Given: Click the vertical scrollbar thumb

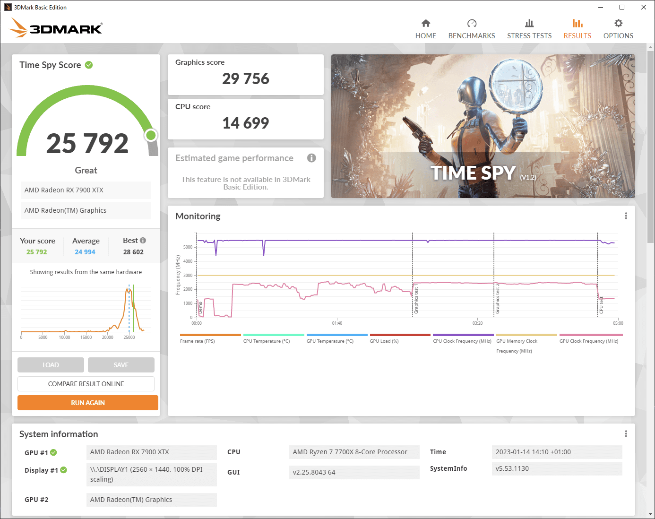Looking at the screenshot, I should tap(651, 147).
